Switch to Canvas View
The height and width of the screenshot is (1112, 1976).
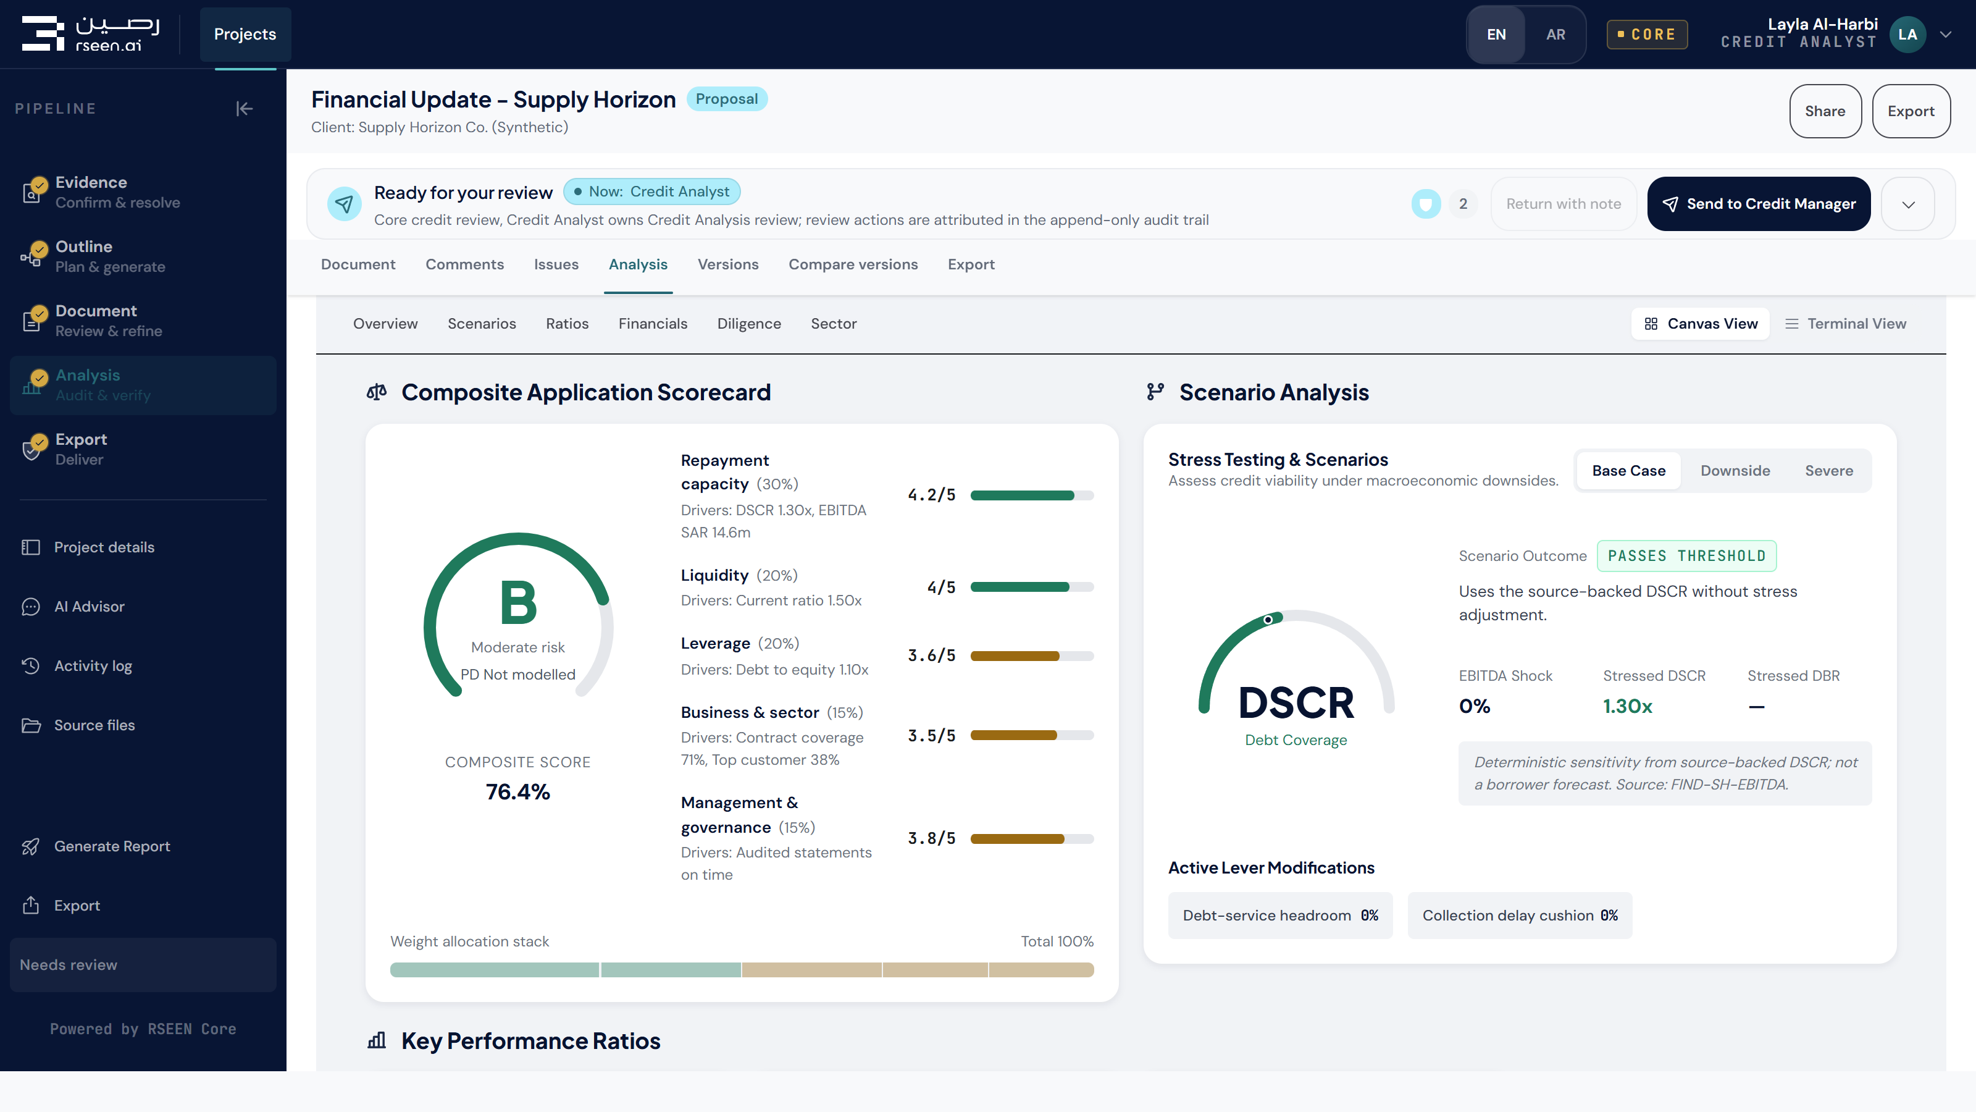[x=1701, y=324]
